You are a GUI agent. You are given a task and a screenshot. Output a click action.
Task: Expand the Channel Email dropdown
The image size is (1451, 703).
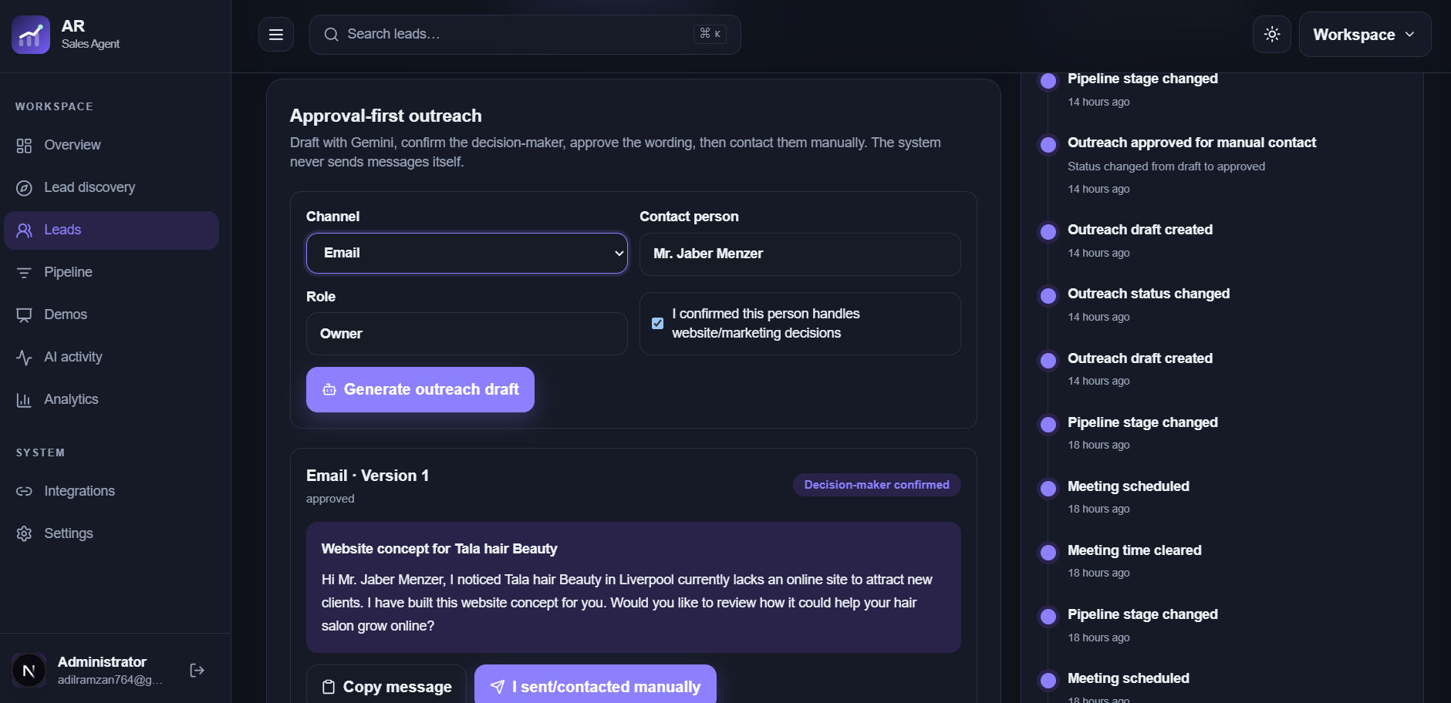[467, 254]
